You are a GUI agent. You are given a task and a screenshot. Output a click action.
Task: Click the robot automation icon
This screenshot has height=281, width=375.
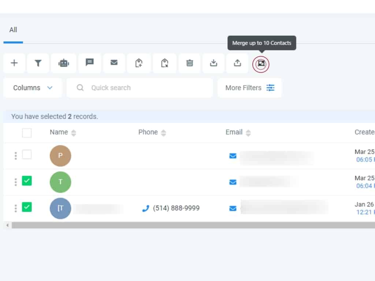[x=64, y=63]
